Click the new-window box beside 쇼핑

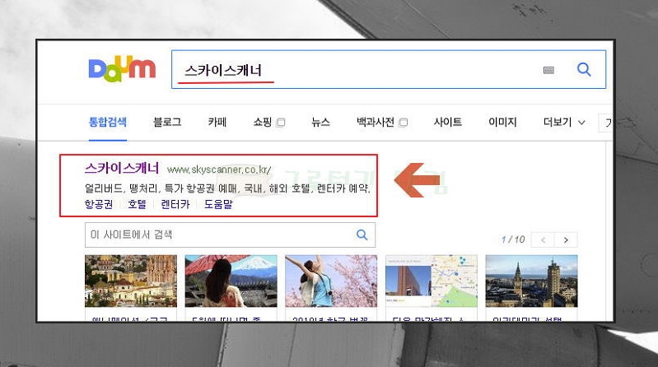pos(281,123)
